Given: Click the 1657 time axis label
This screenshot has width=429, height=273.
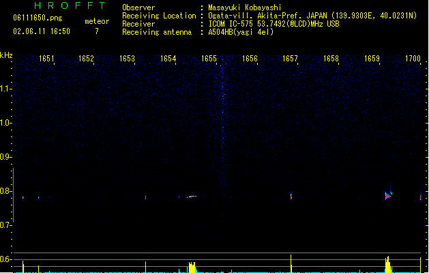Looking at the screenshot, I should click(x=290, y=59).
